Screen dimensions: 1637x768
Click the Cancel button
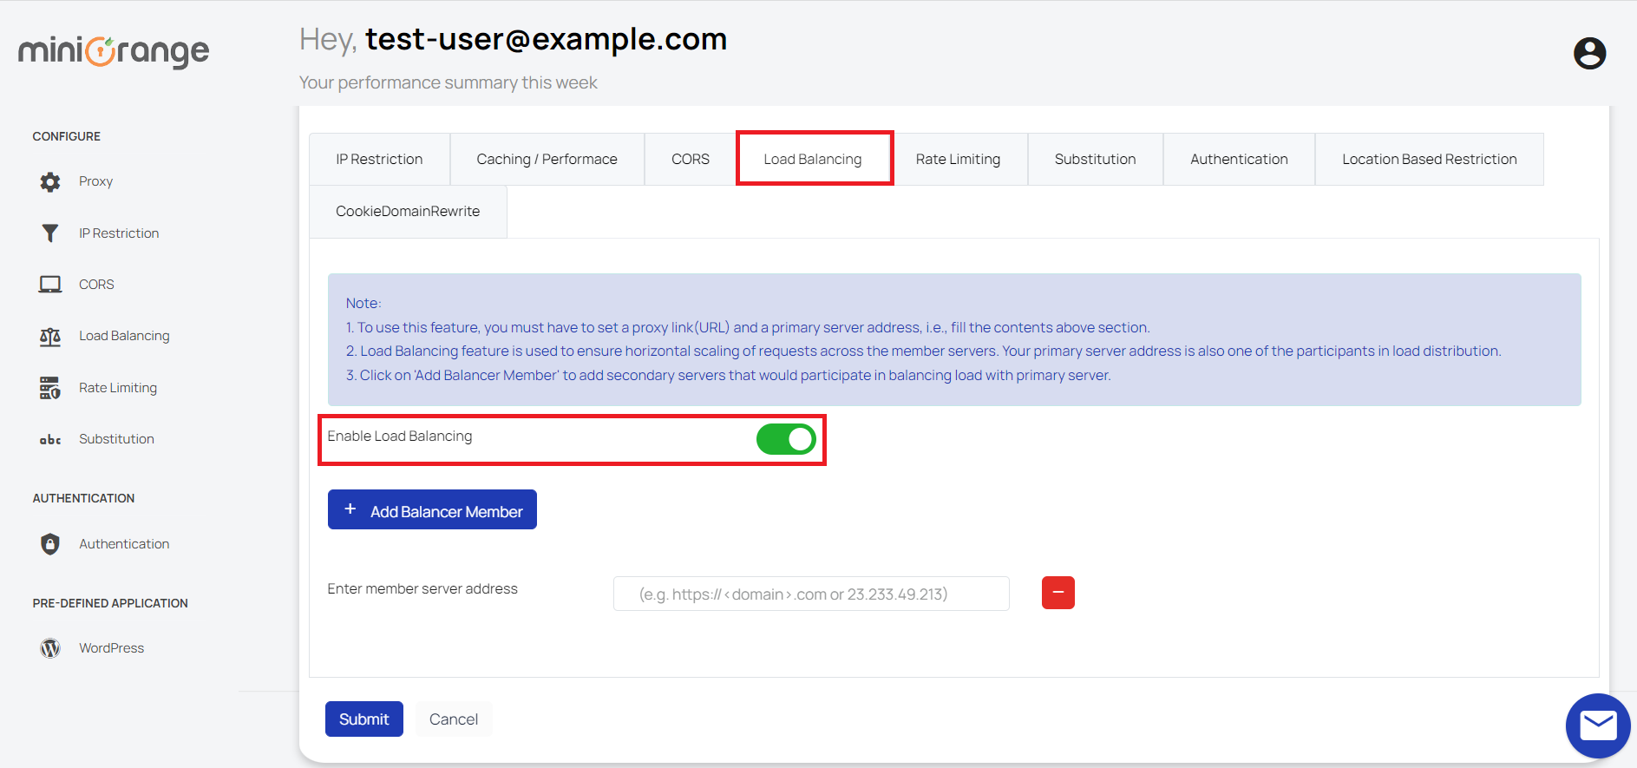(x=454, y=719)
